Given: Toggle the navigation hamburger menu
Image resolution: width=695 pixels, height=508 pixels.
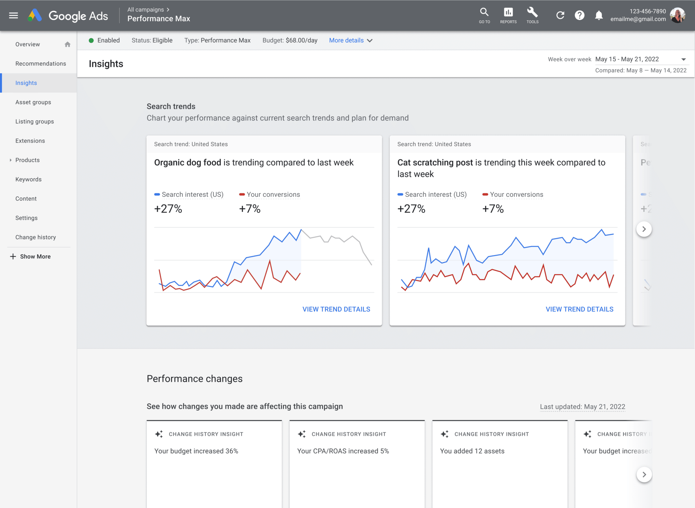Looking at the screenshot, I should (14, 15).
